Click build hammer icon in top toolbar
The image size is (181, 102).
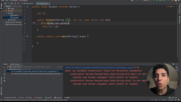coord(137,1)
